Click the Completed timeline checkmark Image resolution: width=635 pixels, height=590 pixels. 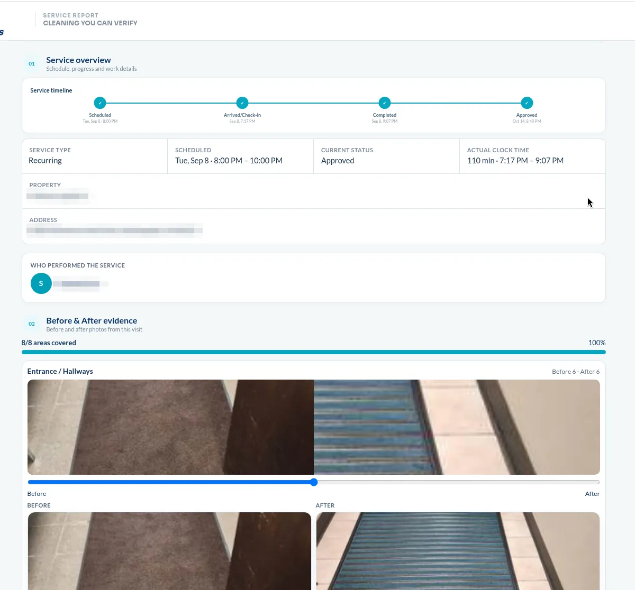pyautogui.click(x=385, y=103)
